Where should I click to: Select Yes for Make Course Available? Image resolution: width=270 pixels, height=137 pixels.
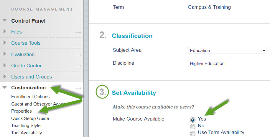(193, 120)
